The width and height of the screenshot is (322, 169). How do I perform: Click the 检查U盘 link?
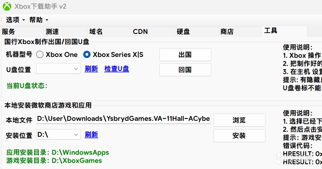click(x=117, y=69)
